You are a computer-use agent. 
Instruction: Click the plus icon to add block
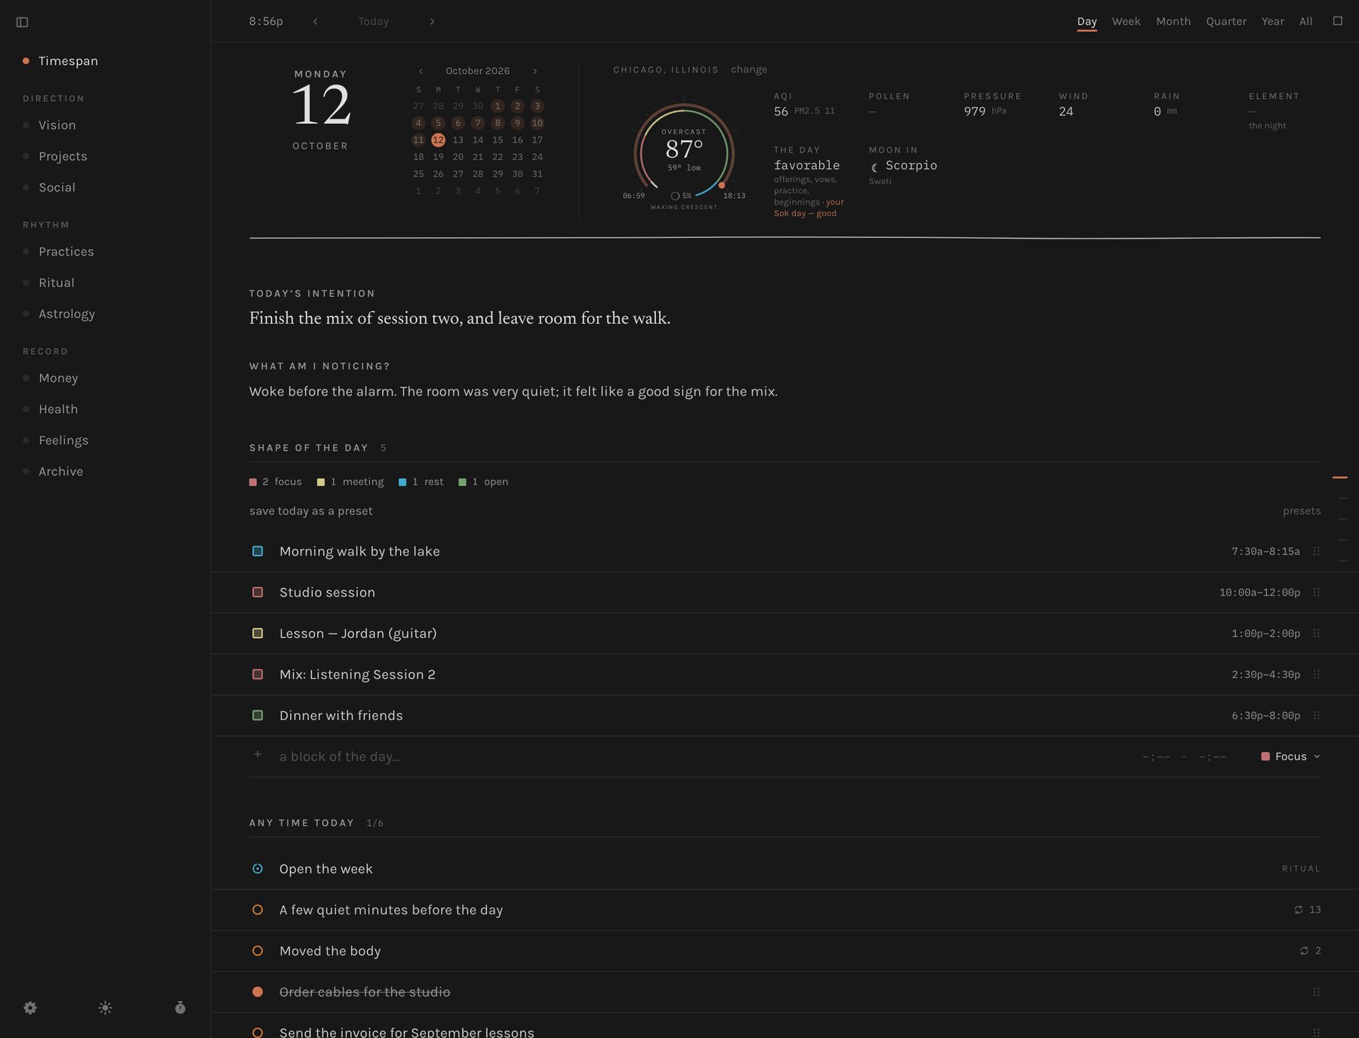click(257, 754)
